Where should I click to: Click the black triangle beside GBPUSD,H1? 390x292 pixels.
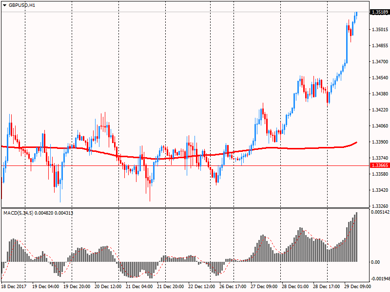(4, 5)
